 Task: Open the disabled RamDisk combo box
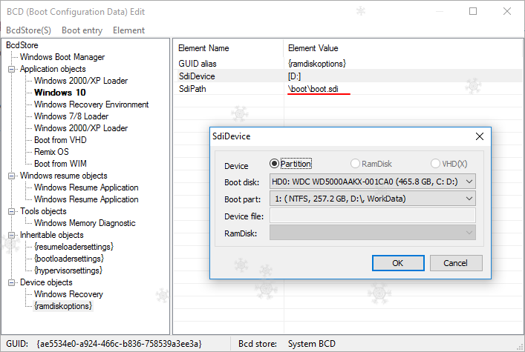click(372, 233)
